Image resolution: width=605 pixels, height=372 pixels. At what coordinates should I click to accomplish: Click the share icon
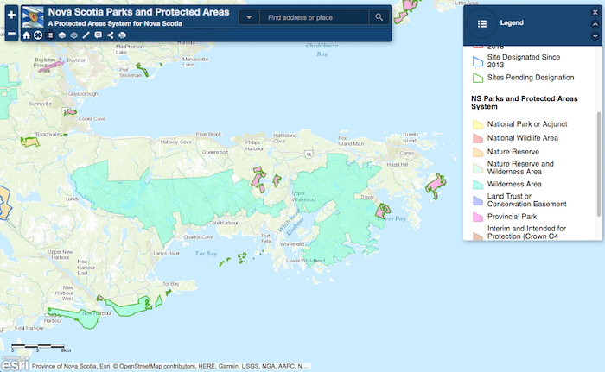pos(111,35)
